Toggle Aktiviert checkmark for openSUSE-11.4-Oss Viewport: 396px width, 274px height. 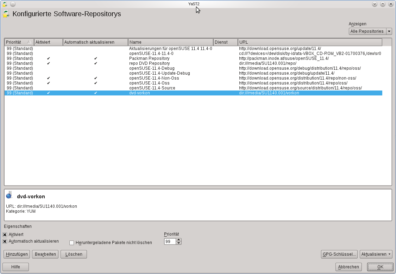(49, 83)
